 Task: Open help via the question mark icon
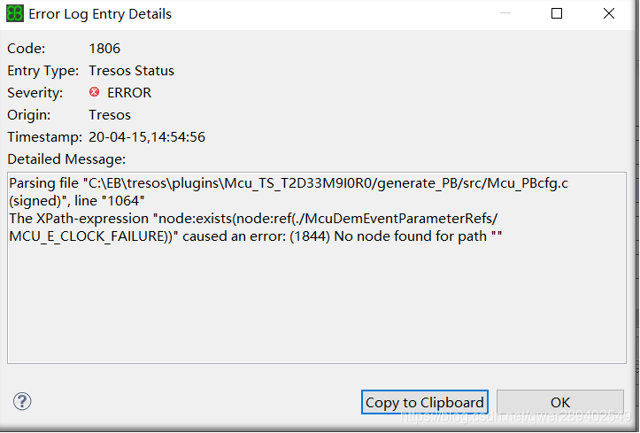(22, 401)
